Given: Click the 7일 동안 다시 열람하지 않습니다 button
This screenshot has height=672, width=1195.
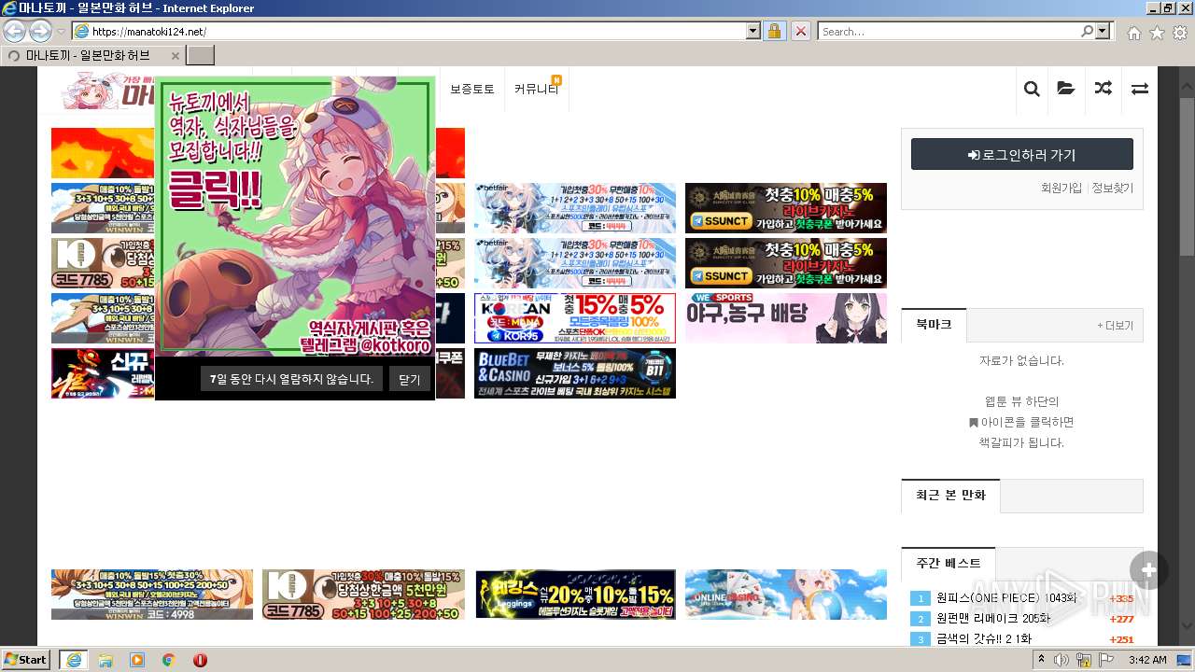Looking at the screenshot, I should [x=291, y=379].
